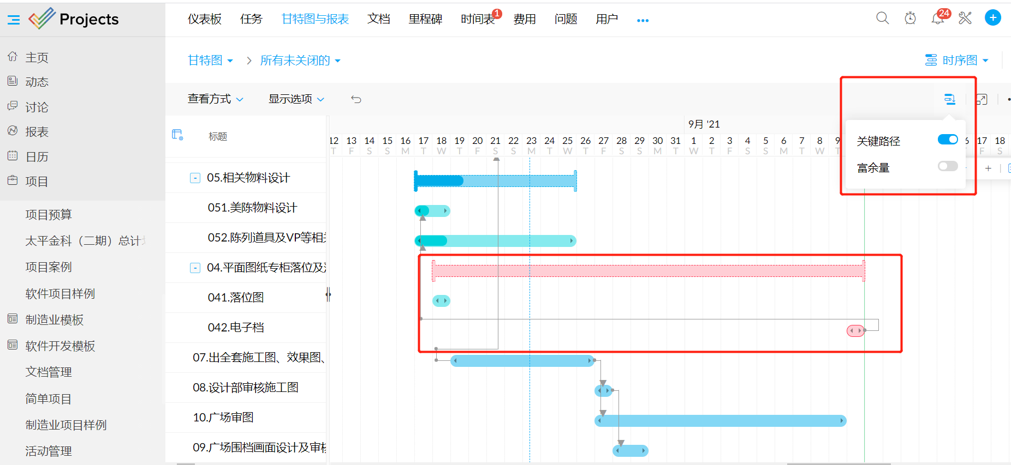The height and width of the screenshot is (465, 1011).
Task: Click the search magnifier icon
Action: pyautogui.click(x=882, y=19)
